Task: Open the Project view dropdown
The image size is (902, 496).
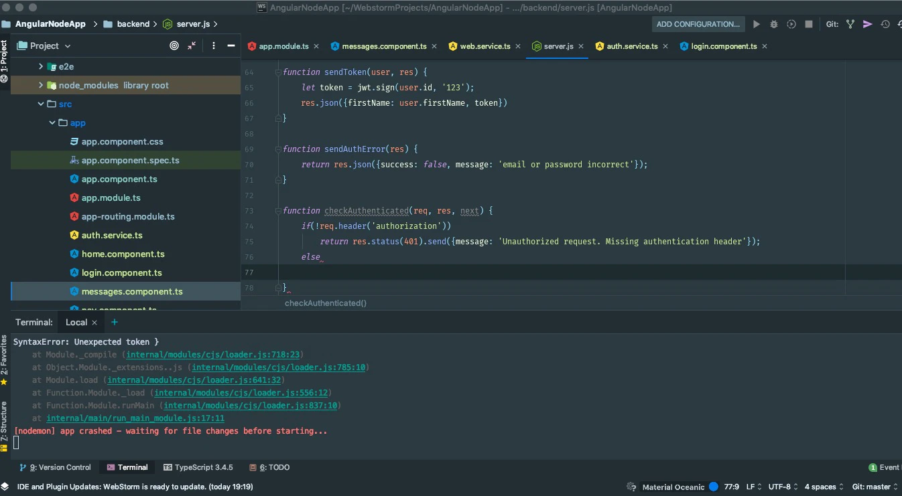Action: 50,46
